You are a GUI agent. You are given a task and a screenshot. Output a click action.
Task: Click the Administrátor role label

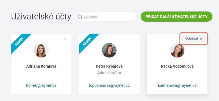click(x=109, y=73)
